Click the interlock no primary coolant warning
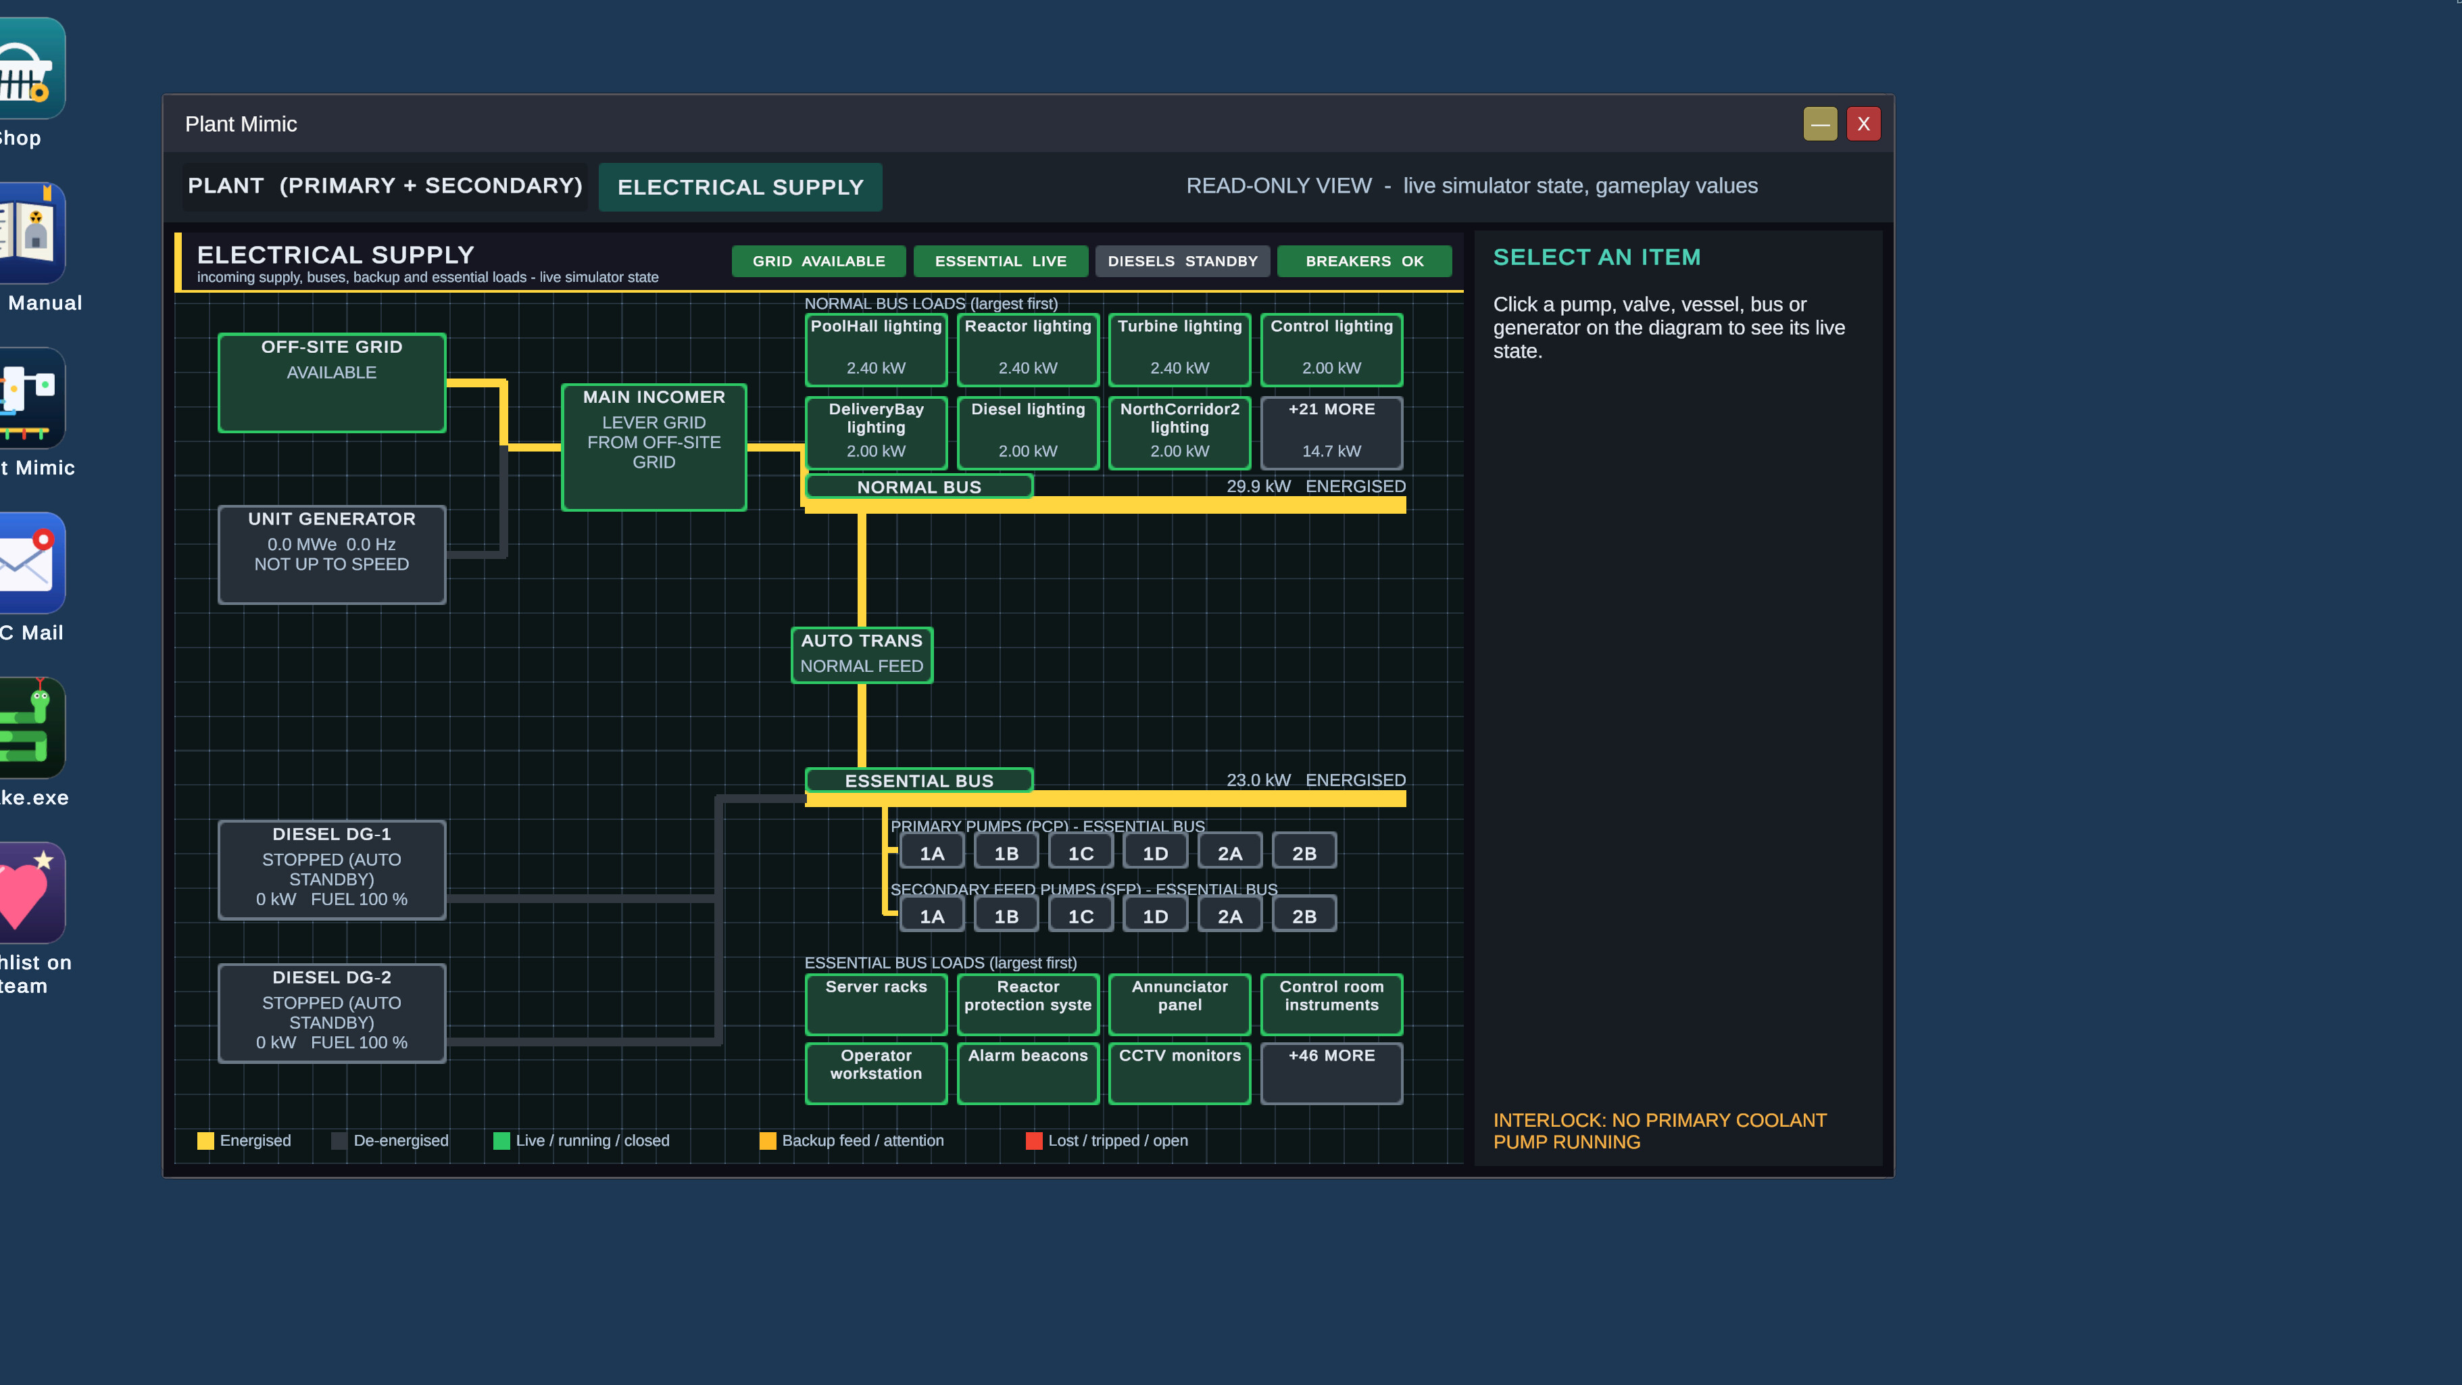Screen dimensions: 2462x1385 (1659, 1131)
